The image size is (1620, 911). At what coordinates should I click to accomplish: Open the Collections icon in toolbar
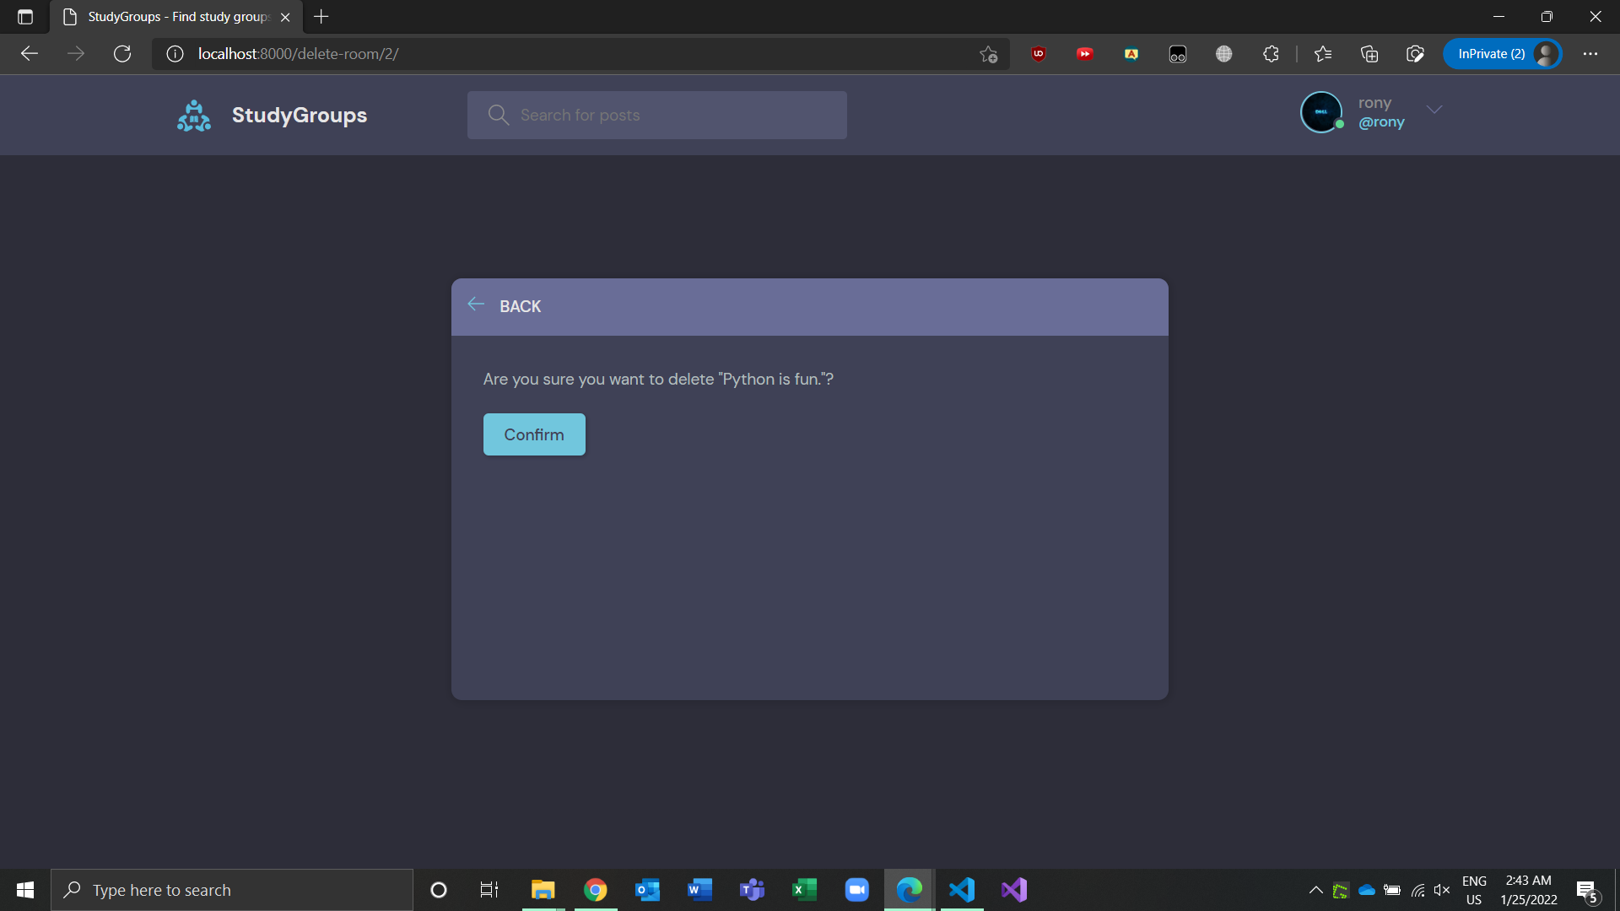coord(1369,54)
